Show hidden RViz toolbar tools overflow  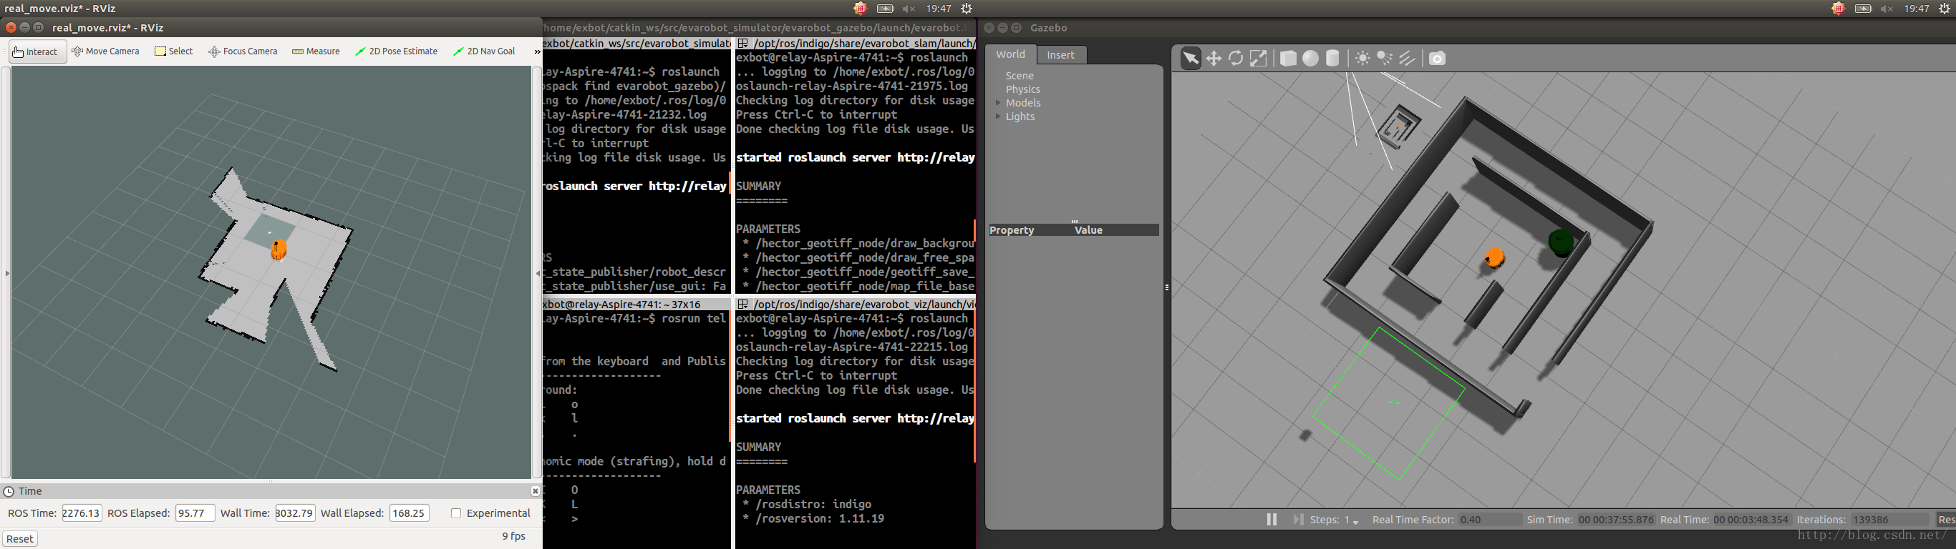click(x=537, y=51)
